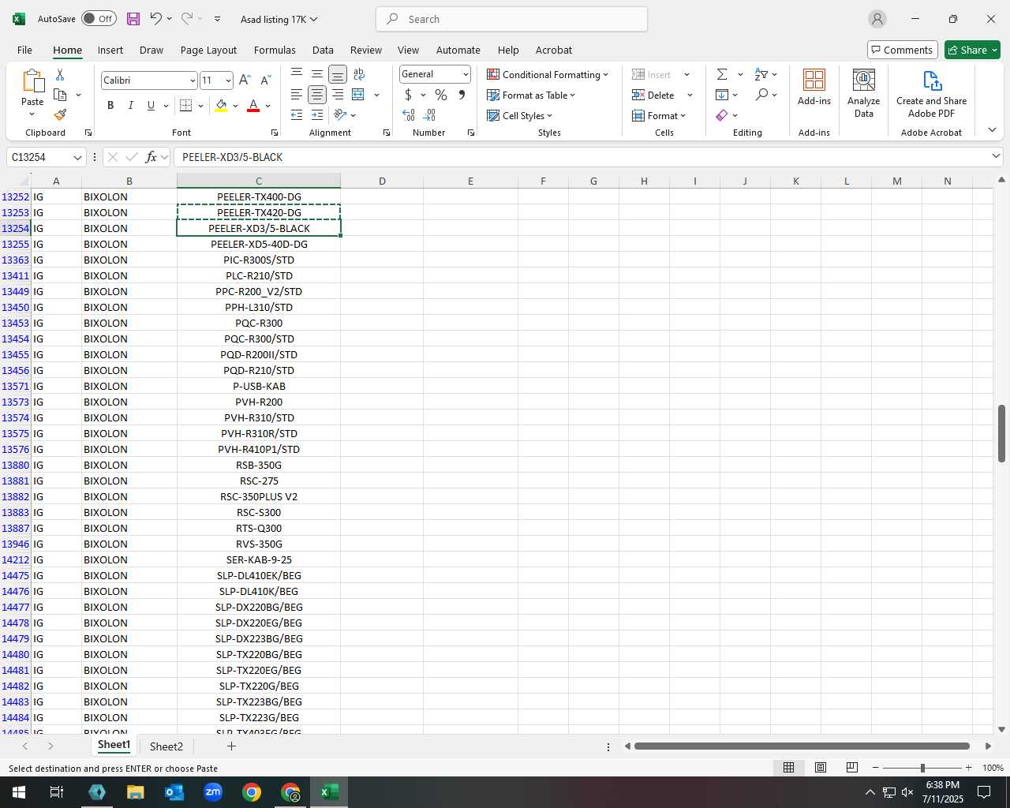Screen dimensions: 1010x808
Task: Click the Save icon in title bar
Action: [x=133, y=19]
